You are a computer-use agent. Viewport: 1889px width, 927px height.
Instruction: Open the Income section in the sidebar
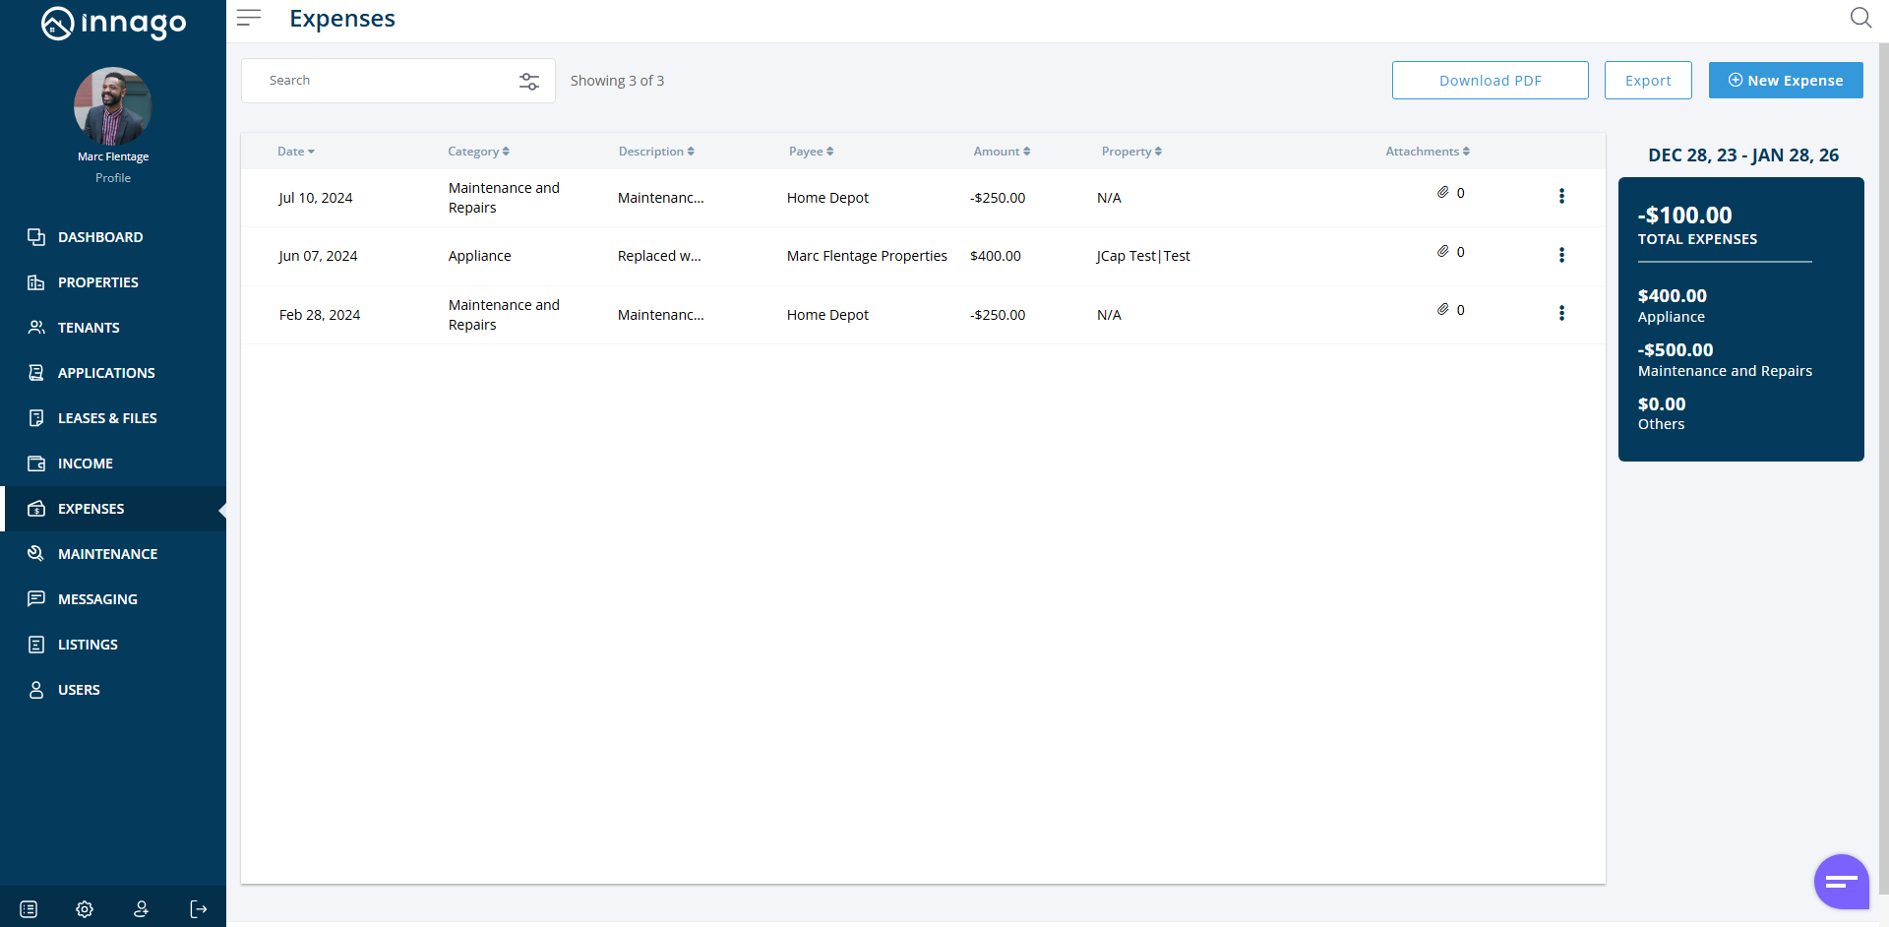pos(86,463)
